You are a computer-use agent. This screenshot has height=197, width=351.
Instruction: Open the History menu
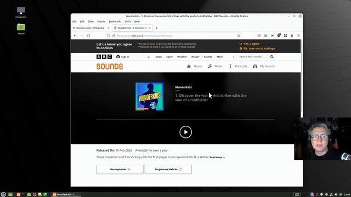pos(101,21)
